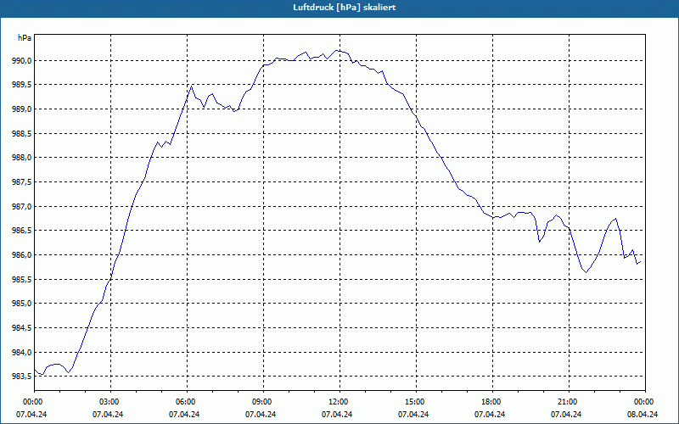Click the 984,5 y-axis value
Image resolution: width=679 pixels, height=424 pixels.
click(x=22, y=328)
